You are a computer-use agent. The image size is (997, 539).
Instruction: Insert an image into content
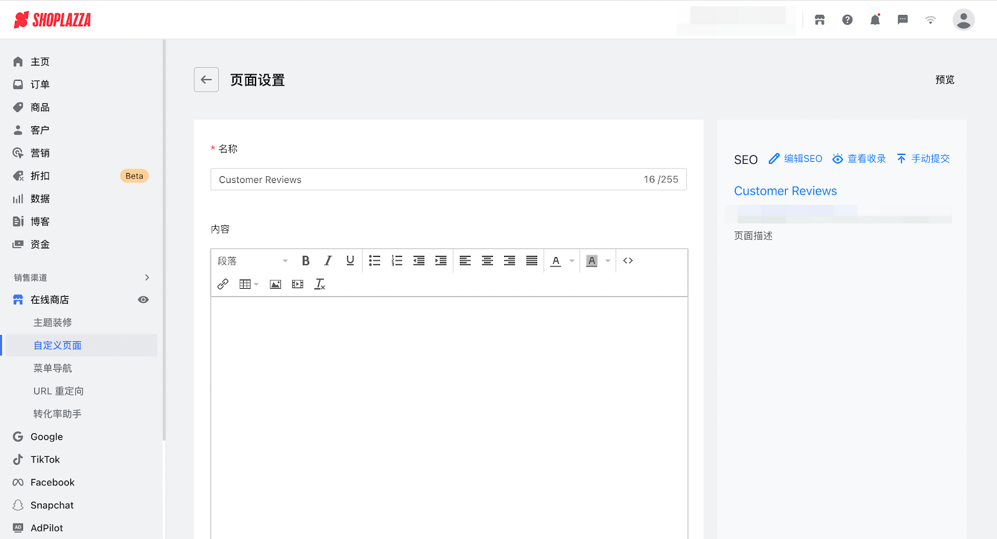pos(275,284)
